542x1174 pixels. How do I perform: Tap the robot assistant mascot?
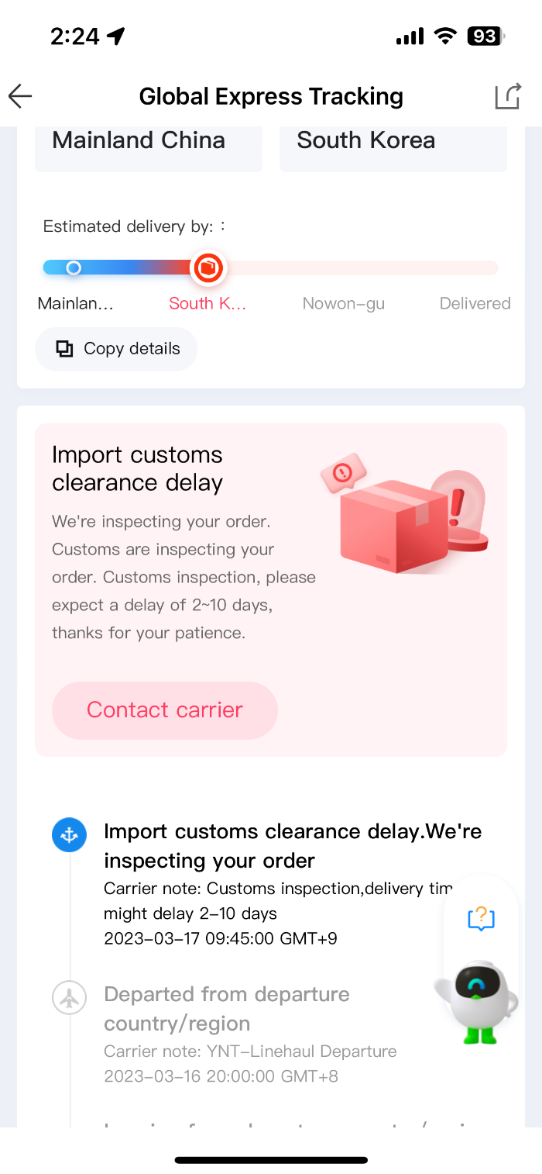475,1001
